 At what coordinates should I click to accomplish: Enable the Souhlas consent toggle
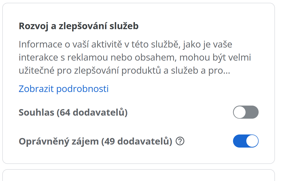click(x=246, y=112)
